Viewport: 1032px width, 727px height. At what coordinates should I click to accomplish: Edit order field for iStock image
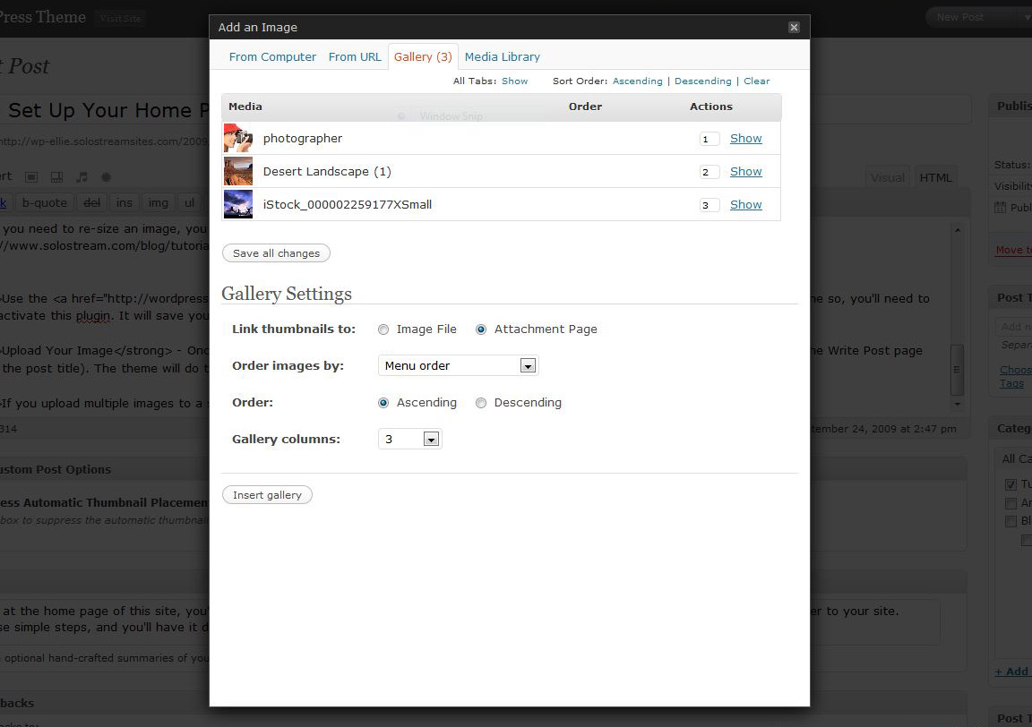tap(709, 205)
